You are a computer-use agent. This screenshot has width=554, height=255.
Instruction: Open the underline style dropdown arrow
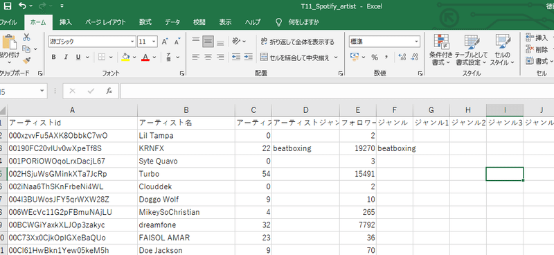point(87,58)
